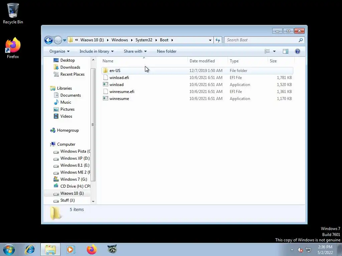Open the Windows ME 2 drive
Viewport: 342px width, 256px height.
point(72,172)
